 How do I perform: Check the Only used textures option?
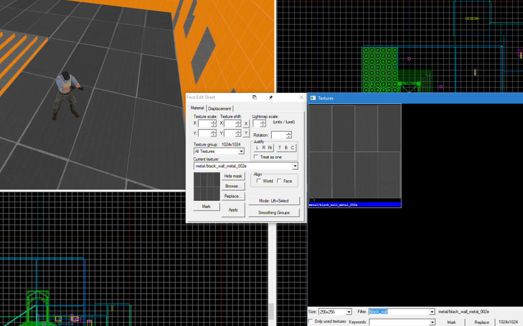pos(311,321)
